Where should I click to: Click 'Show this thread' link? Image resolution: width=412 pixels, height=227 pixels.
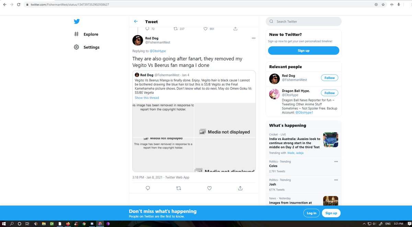point(147,98)
